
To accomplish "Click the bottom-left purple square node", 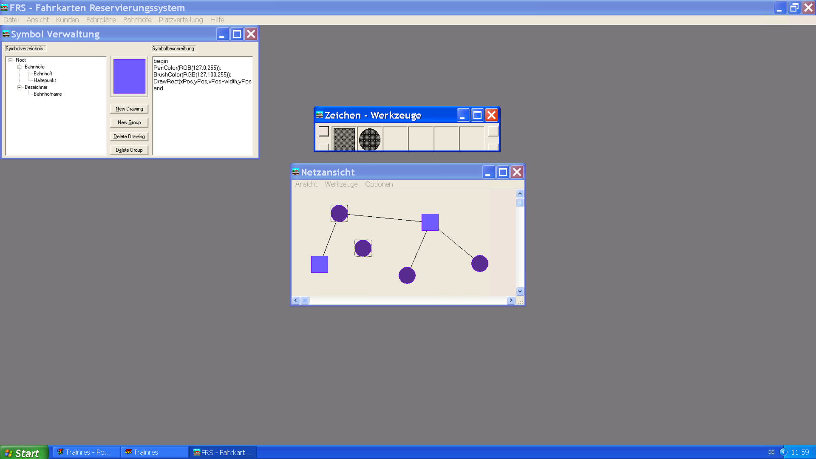I will pyautogui.click(x=319, y=264).
